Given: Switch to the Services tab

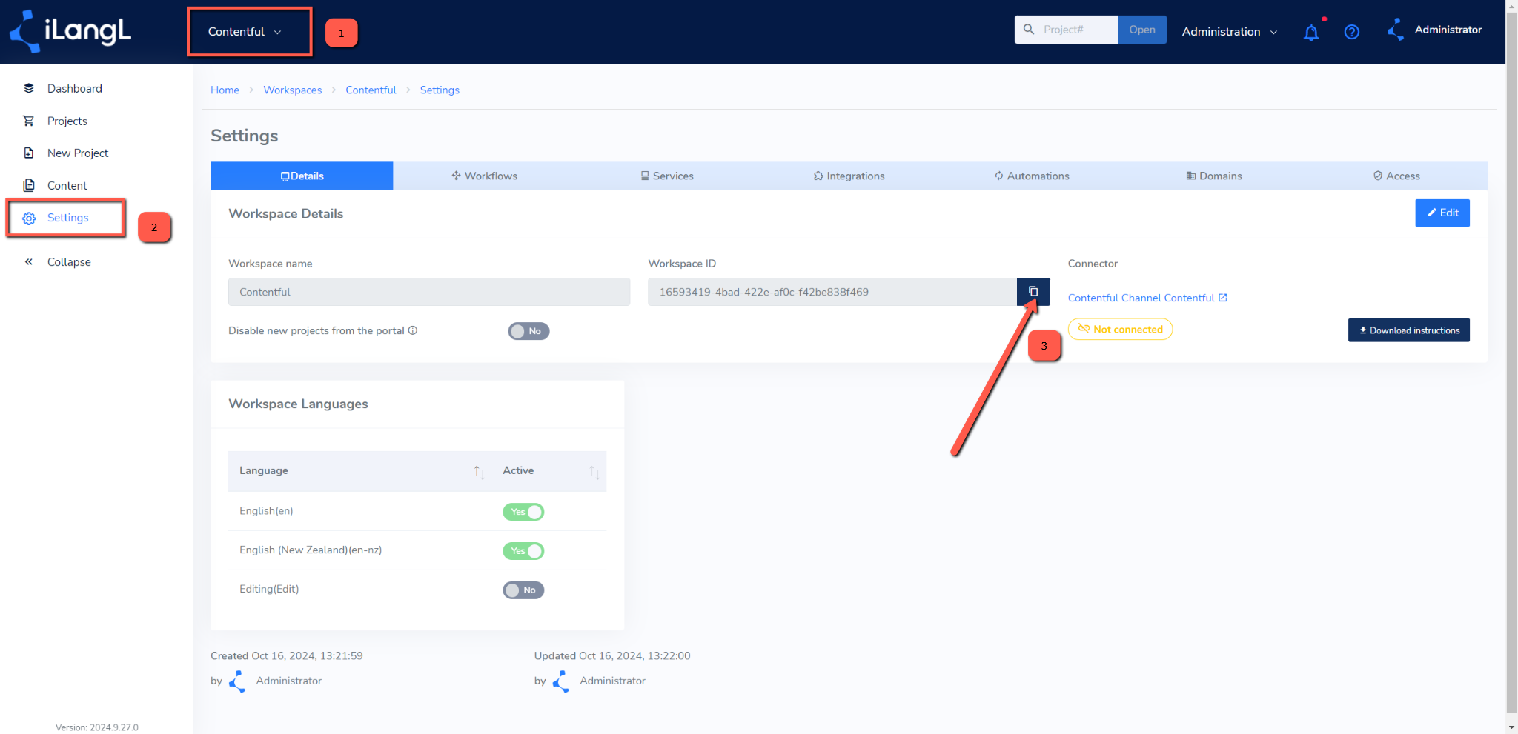Looking at the screenshot, I should (667, 176).
